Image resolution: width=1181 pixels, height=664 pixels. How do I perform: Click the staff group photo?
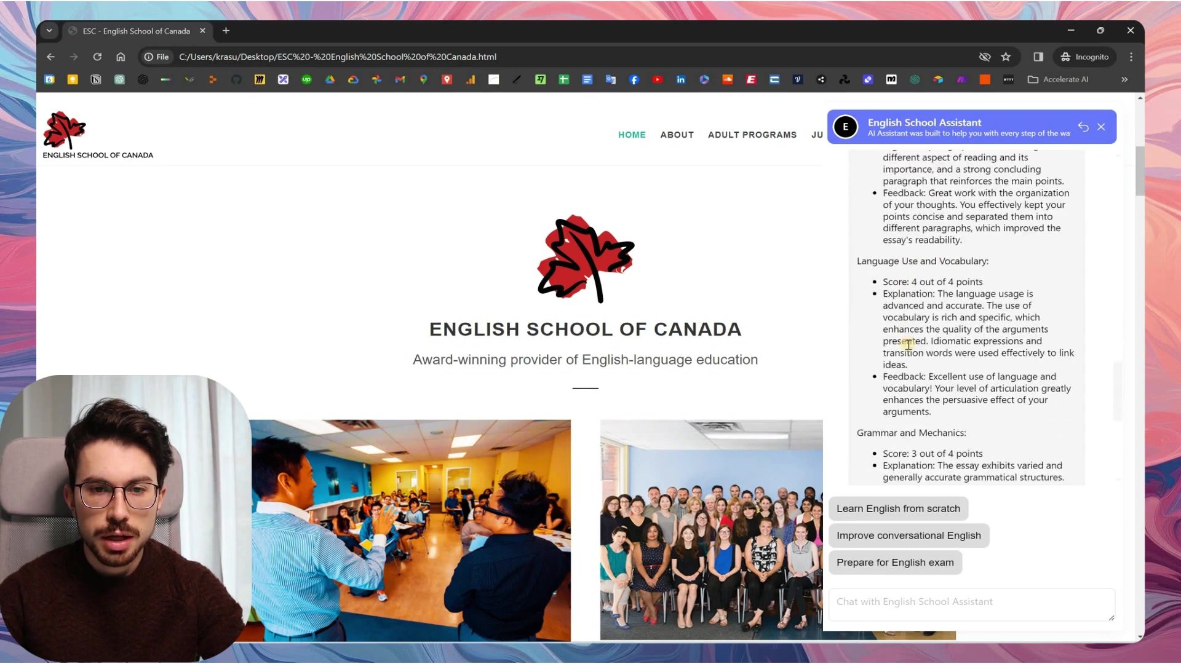point(712,530)
